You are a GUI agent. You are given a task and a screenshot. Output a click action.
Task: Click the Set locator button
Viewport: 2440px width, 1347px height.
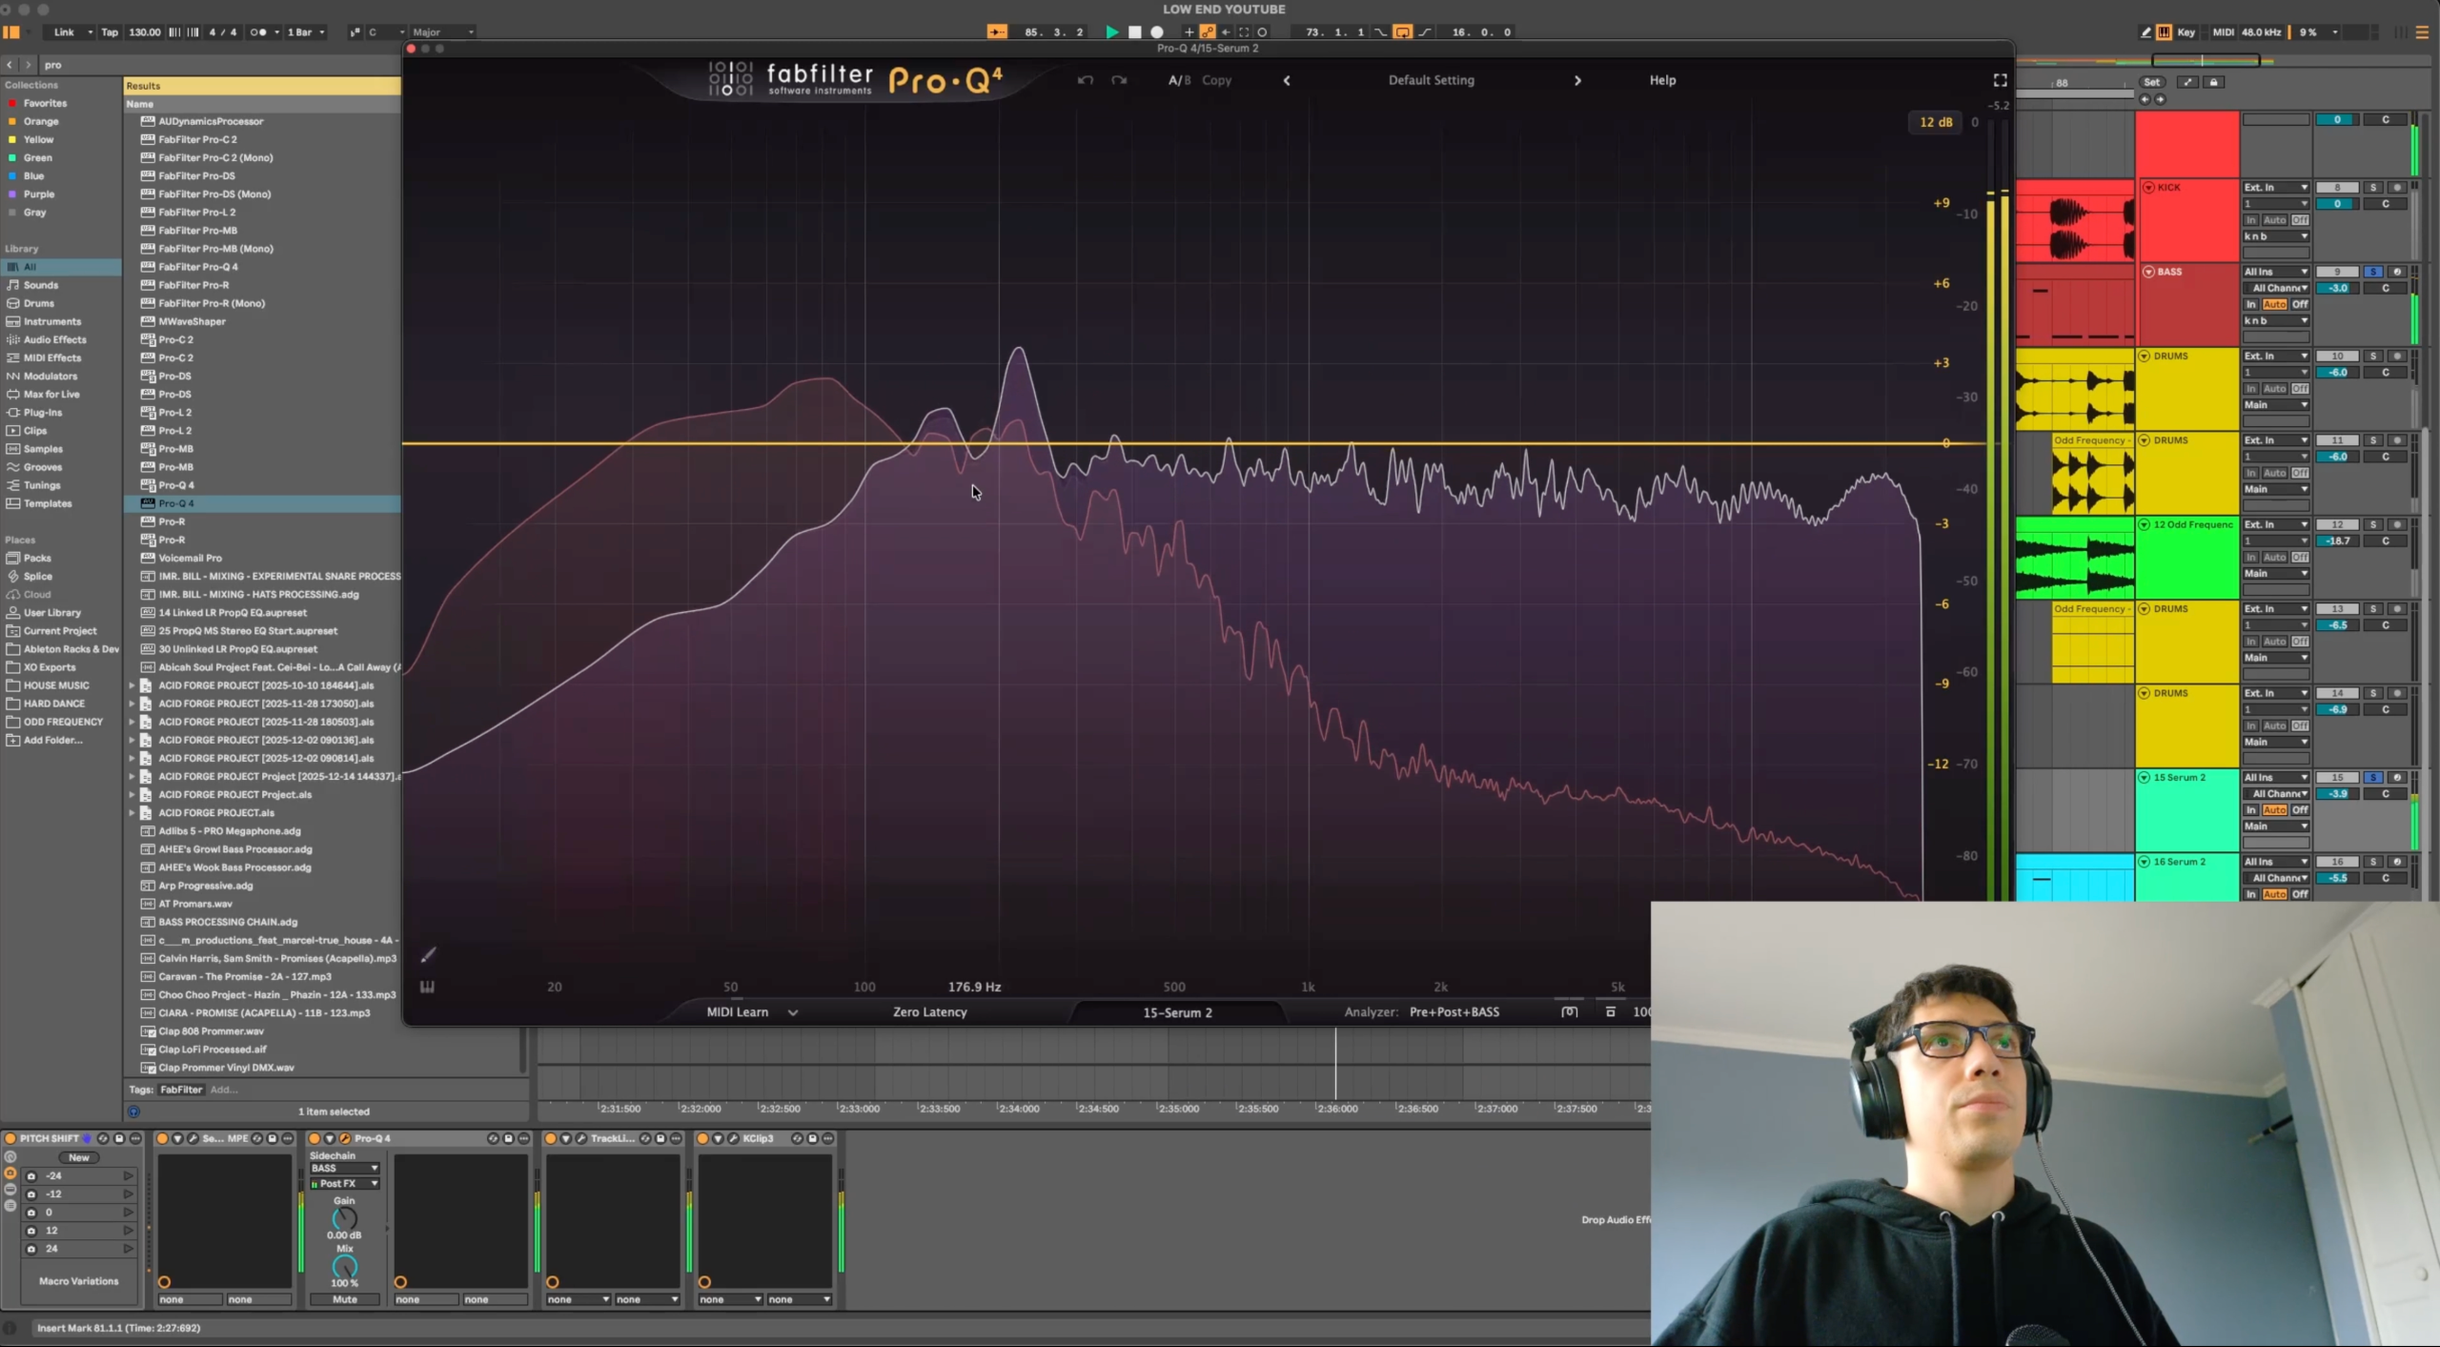(2151, 82)
